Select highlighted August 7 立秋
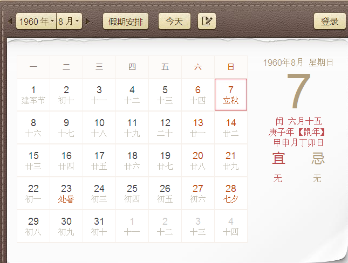This screenshot has height=263, width=348. click(230, 95)
